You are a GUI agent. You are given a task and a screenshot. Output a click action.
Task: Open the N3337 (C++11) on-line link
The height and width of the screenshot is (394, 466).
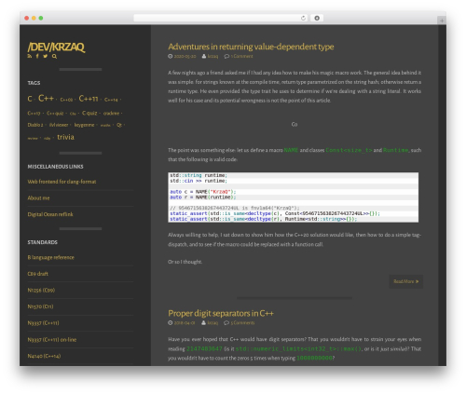52,340
